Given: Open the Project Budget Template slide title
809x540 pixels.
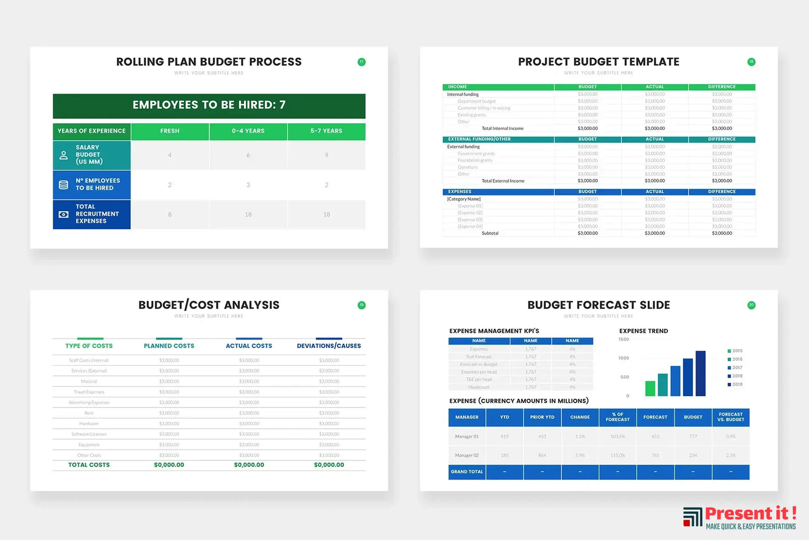Looking at the screenshot, I should (598, 62).
